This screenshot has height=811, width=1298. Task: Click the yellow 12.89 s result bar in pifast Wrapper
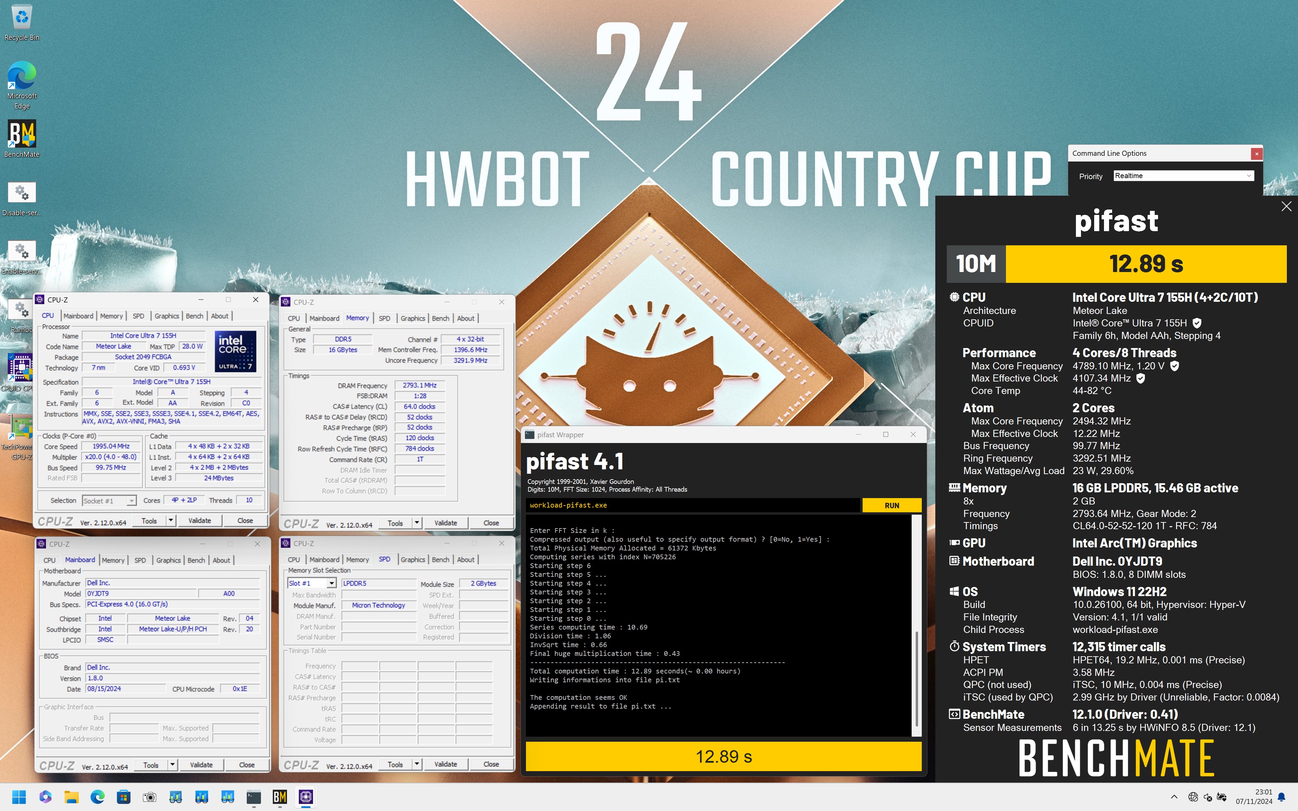click(x=724, y=756)
